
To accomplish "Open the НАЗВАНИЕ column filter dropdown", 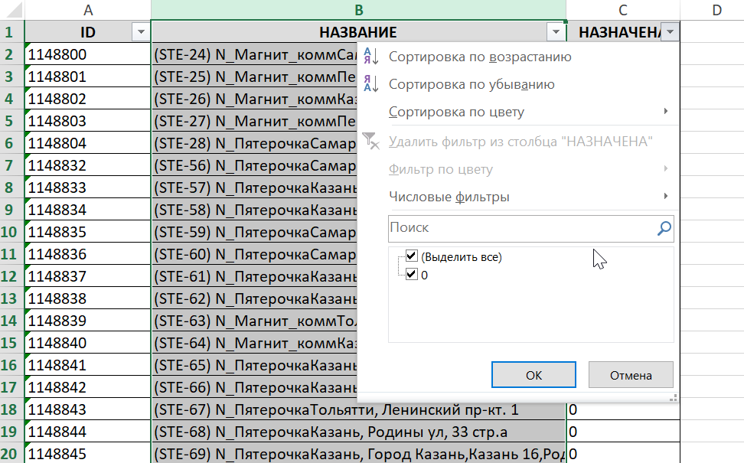I will coord(556,32).
